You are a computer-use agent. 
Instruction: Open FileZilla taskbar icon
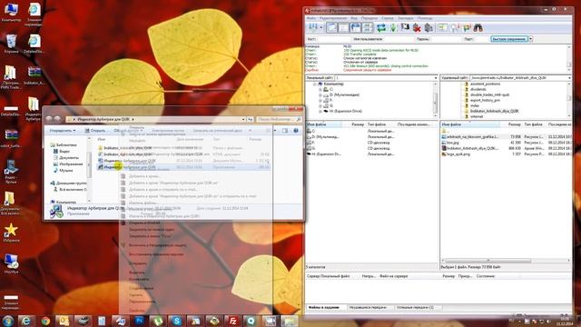pyautogui.click(x=233, y=321)
